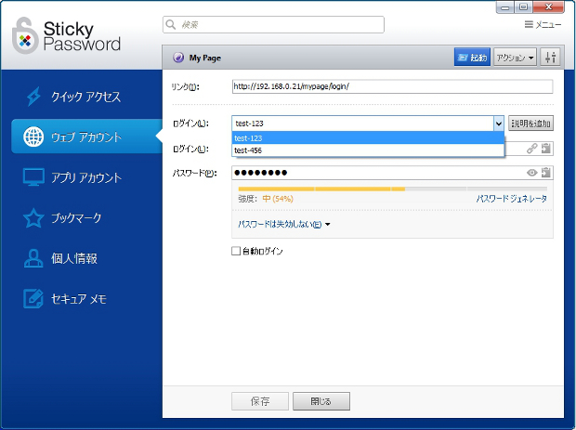Click the magnifier icon in search box

tap(171, 24)
